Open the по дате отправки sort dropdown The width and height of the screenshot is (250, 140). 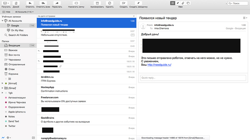click(86, 16)
